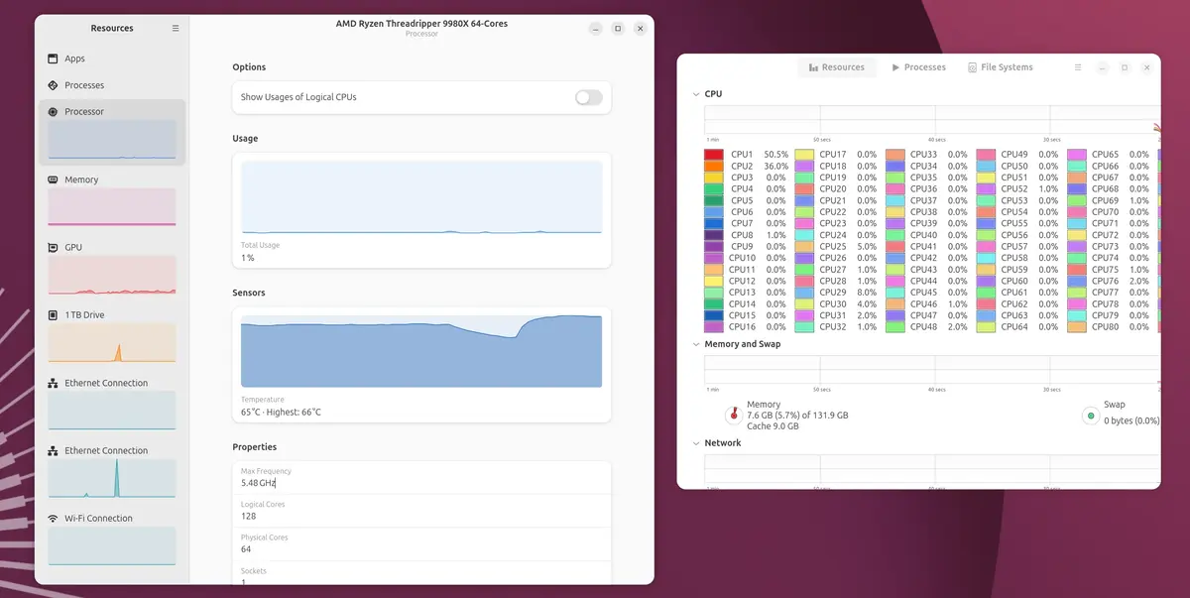This screenshot has width=1190, height=598.
Task: Select the Physical Cores 64 row
Action: coord(421,544)
